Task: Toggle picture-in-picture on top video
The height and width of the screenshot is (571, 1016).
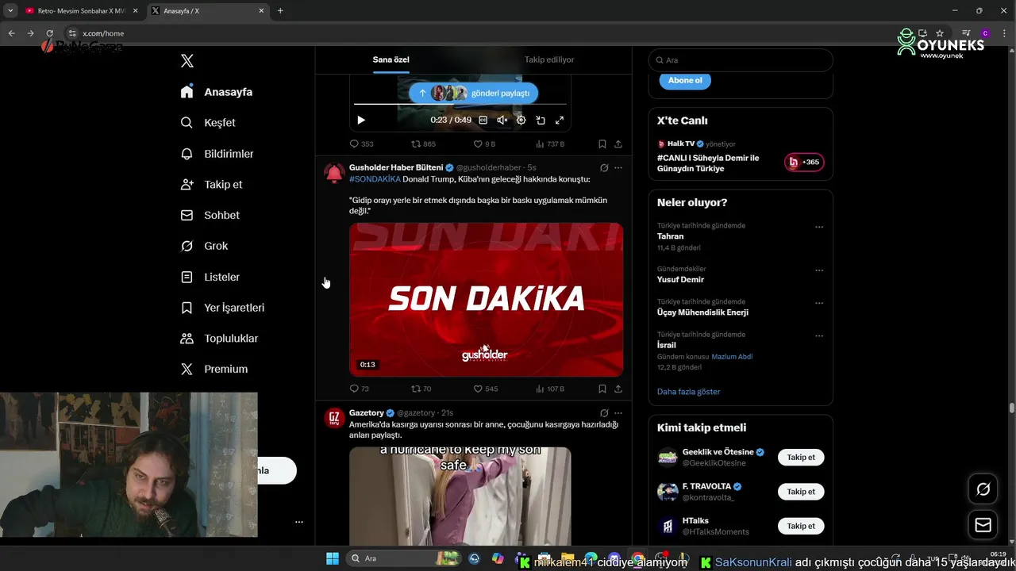Action: 541,120
